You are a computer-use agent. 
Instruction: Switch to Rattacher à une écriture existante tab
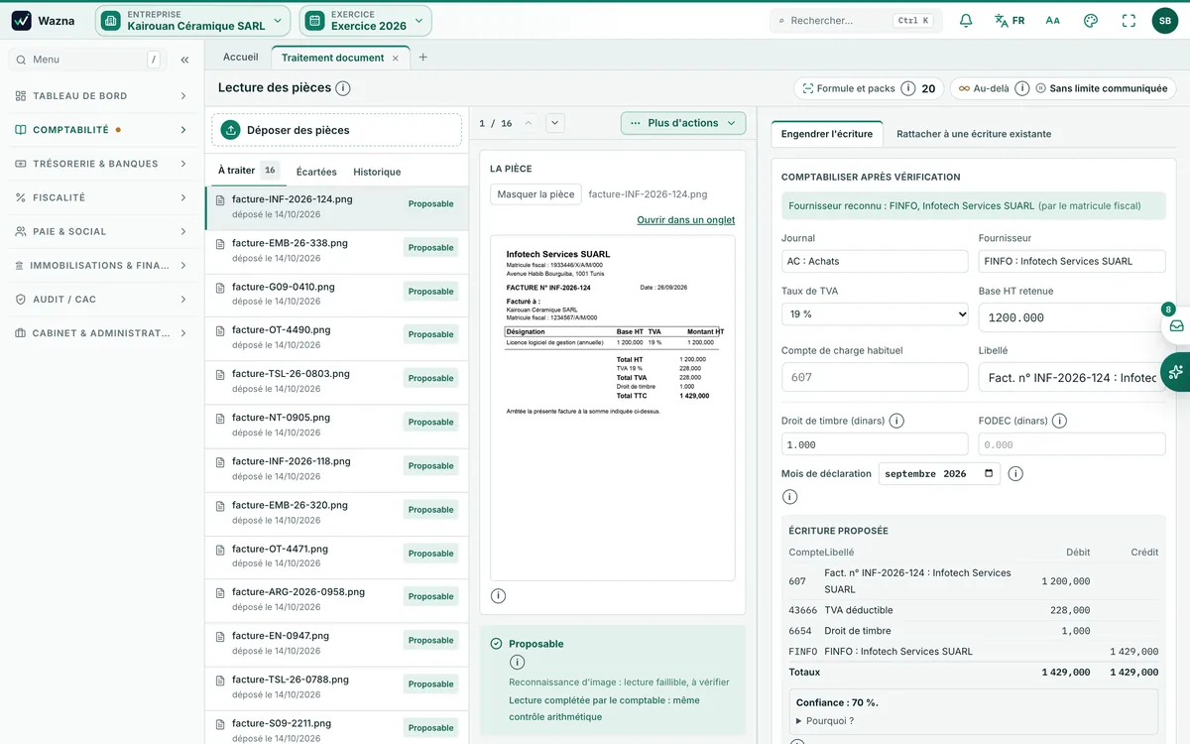point(974,134)
